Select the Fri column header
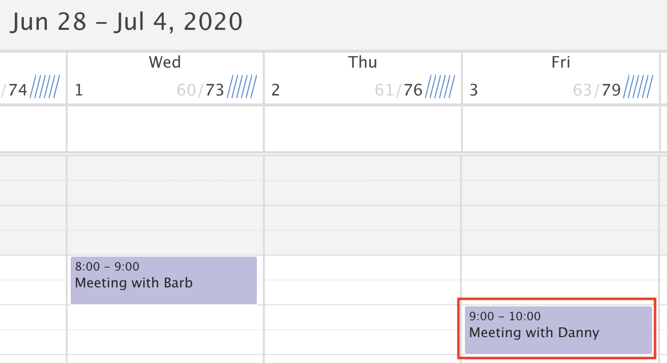Screen dimensions: 667x363 pyautogui.click(x=561, y=63)
